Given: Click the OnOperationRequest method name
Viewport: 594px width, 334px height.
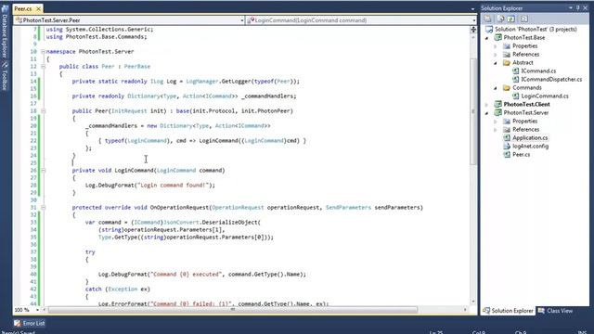Looking at the screenshot, I should (179, 208).
